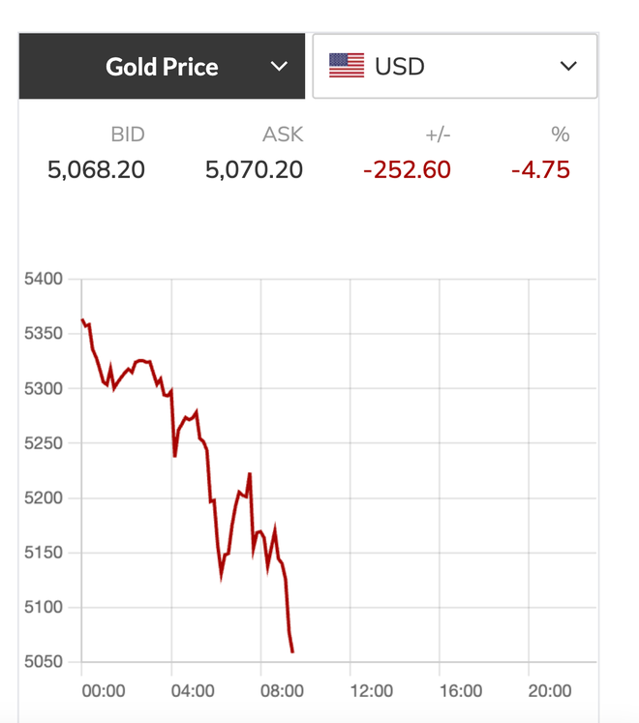Click the 08:00 time axis label
The height and width of the screenshot is (723, 639).
282,691
